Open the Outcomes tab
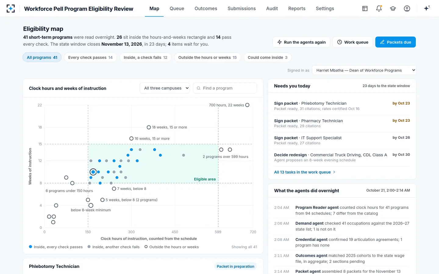439x274 pixels. (206, 9)
